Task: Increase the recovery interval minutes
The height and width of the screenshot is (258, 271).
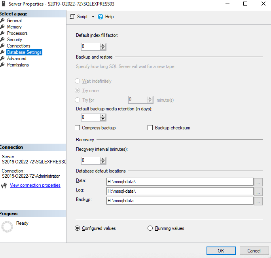Action: pos(103,159)
